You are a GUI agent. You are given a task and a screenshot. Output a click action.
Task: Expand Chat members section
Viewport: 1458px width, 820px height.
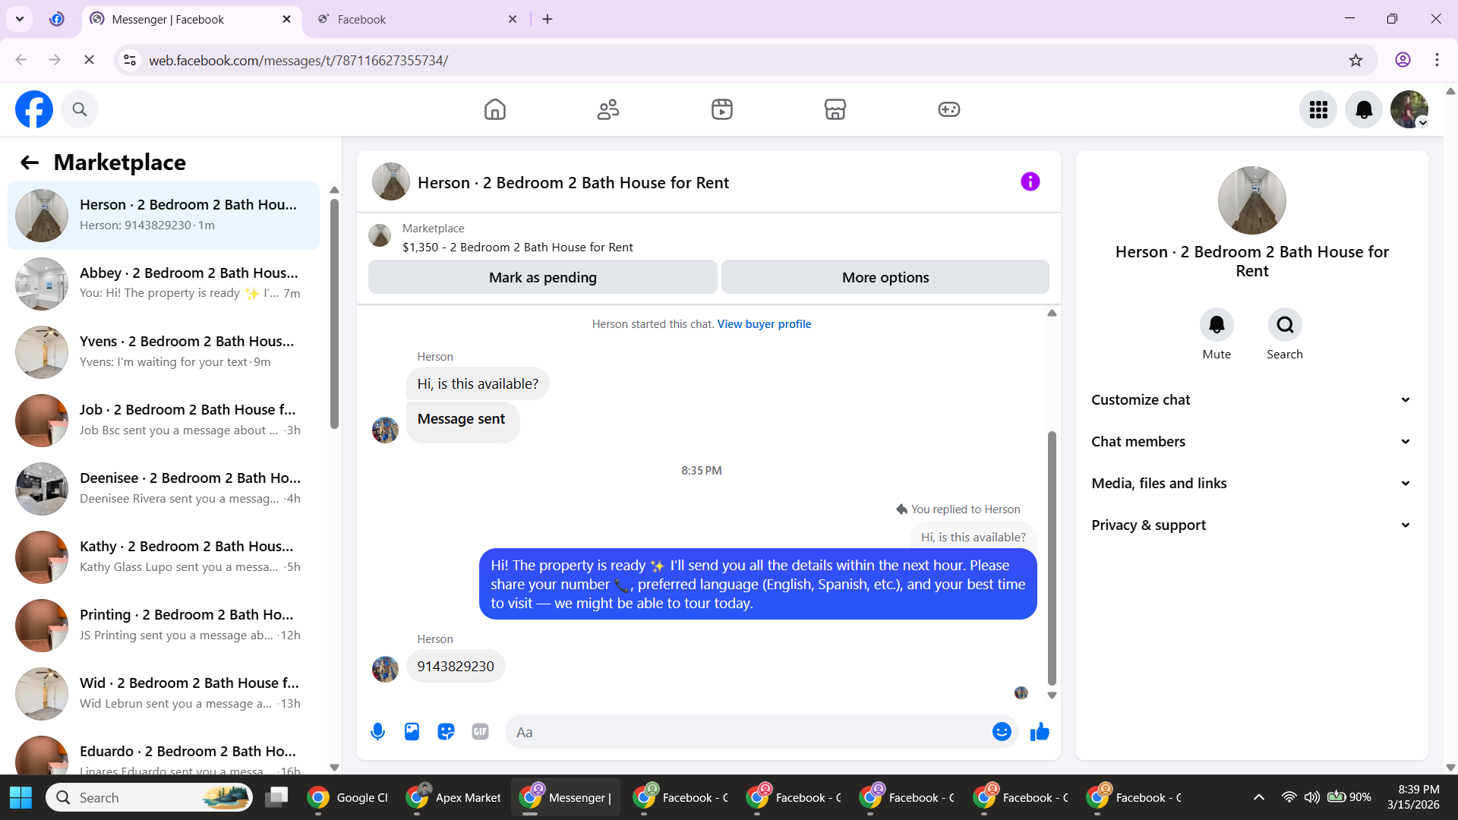click(x=1251, y=442)
